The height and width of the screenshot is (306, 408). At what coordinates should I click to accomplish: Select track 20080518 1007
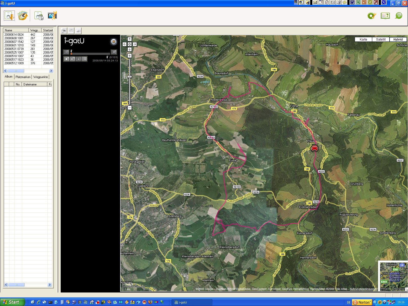pyautogui.click(x=28, y=56)
